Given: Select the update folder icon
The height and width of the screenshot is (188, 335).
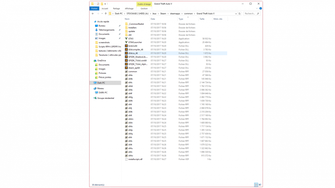Looking at the screenshot, I should (126, 31).
